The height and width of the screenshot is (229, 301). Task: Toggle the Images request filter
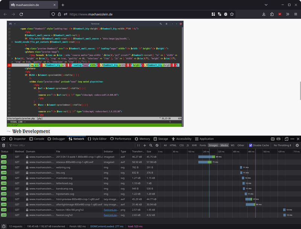pyautogui.click(x=213, y=145)
